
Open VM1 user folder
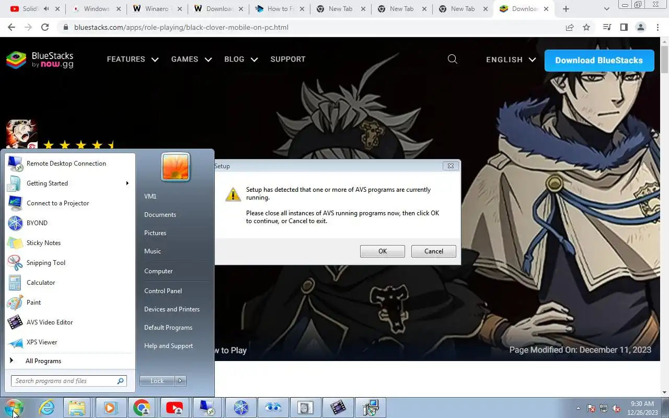[x=150, y=196]
